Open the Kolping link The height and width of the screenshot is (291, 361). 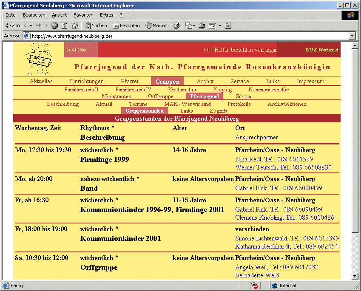coord(222,90)
